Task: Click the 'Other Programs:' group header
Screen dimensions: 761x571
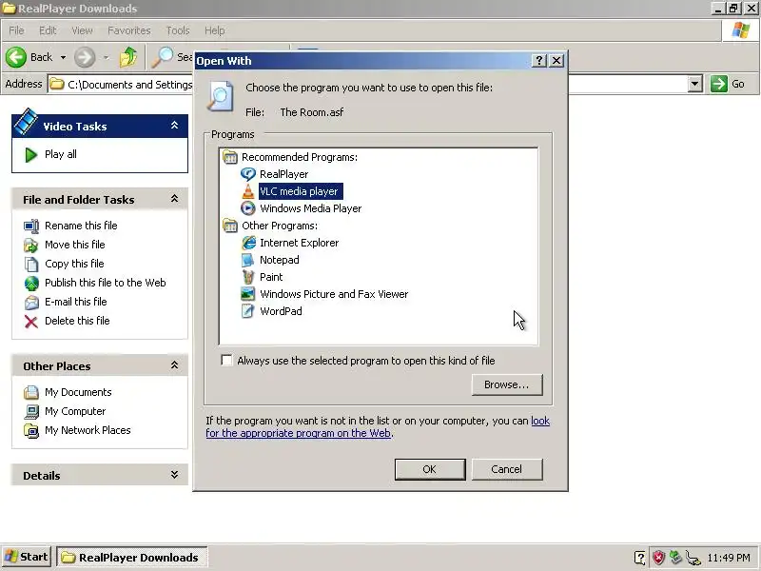Action: point(280,226)
